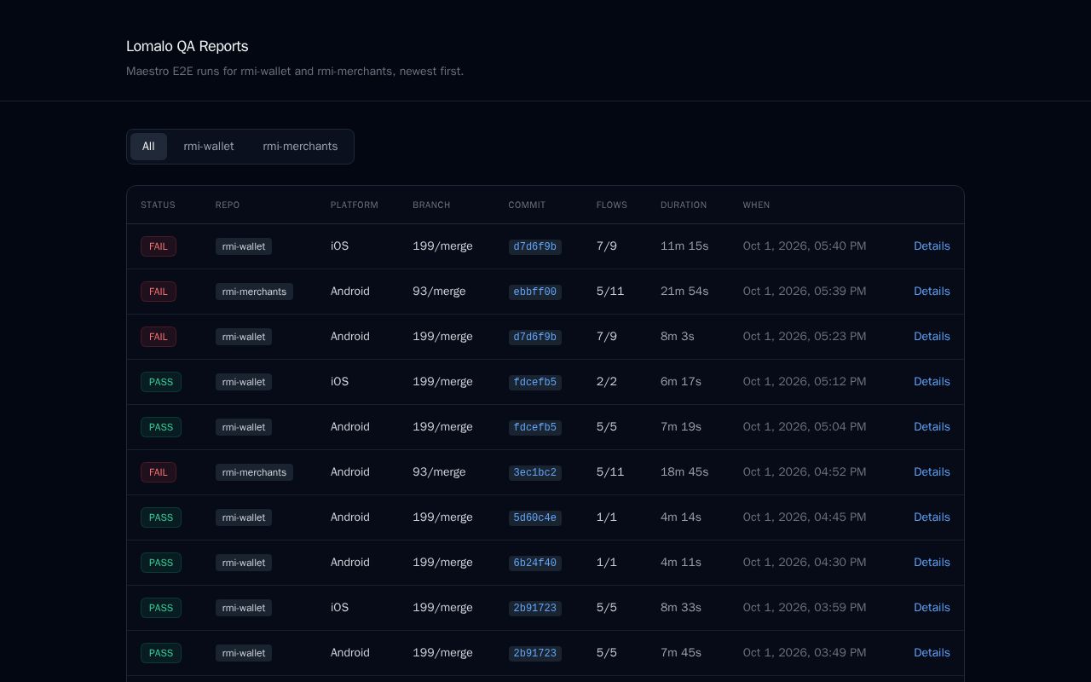Open Details for the 05:23 PM run
The height and width of the screenshot is (682, 1091).
[932, 337]
